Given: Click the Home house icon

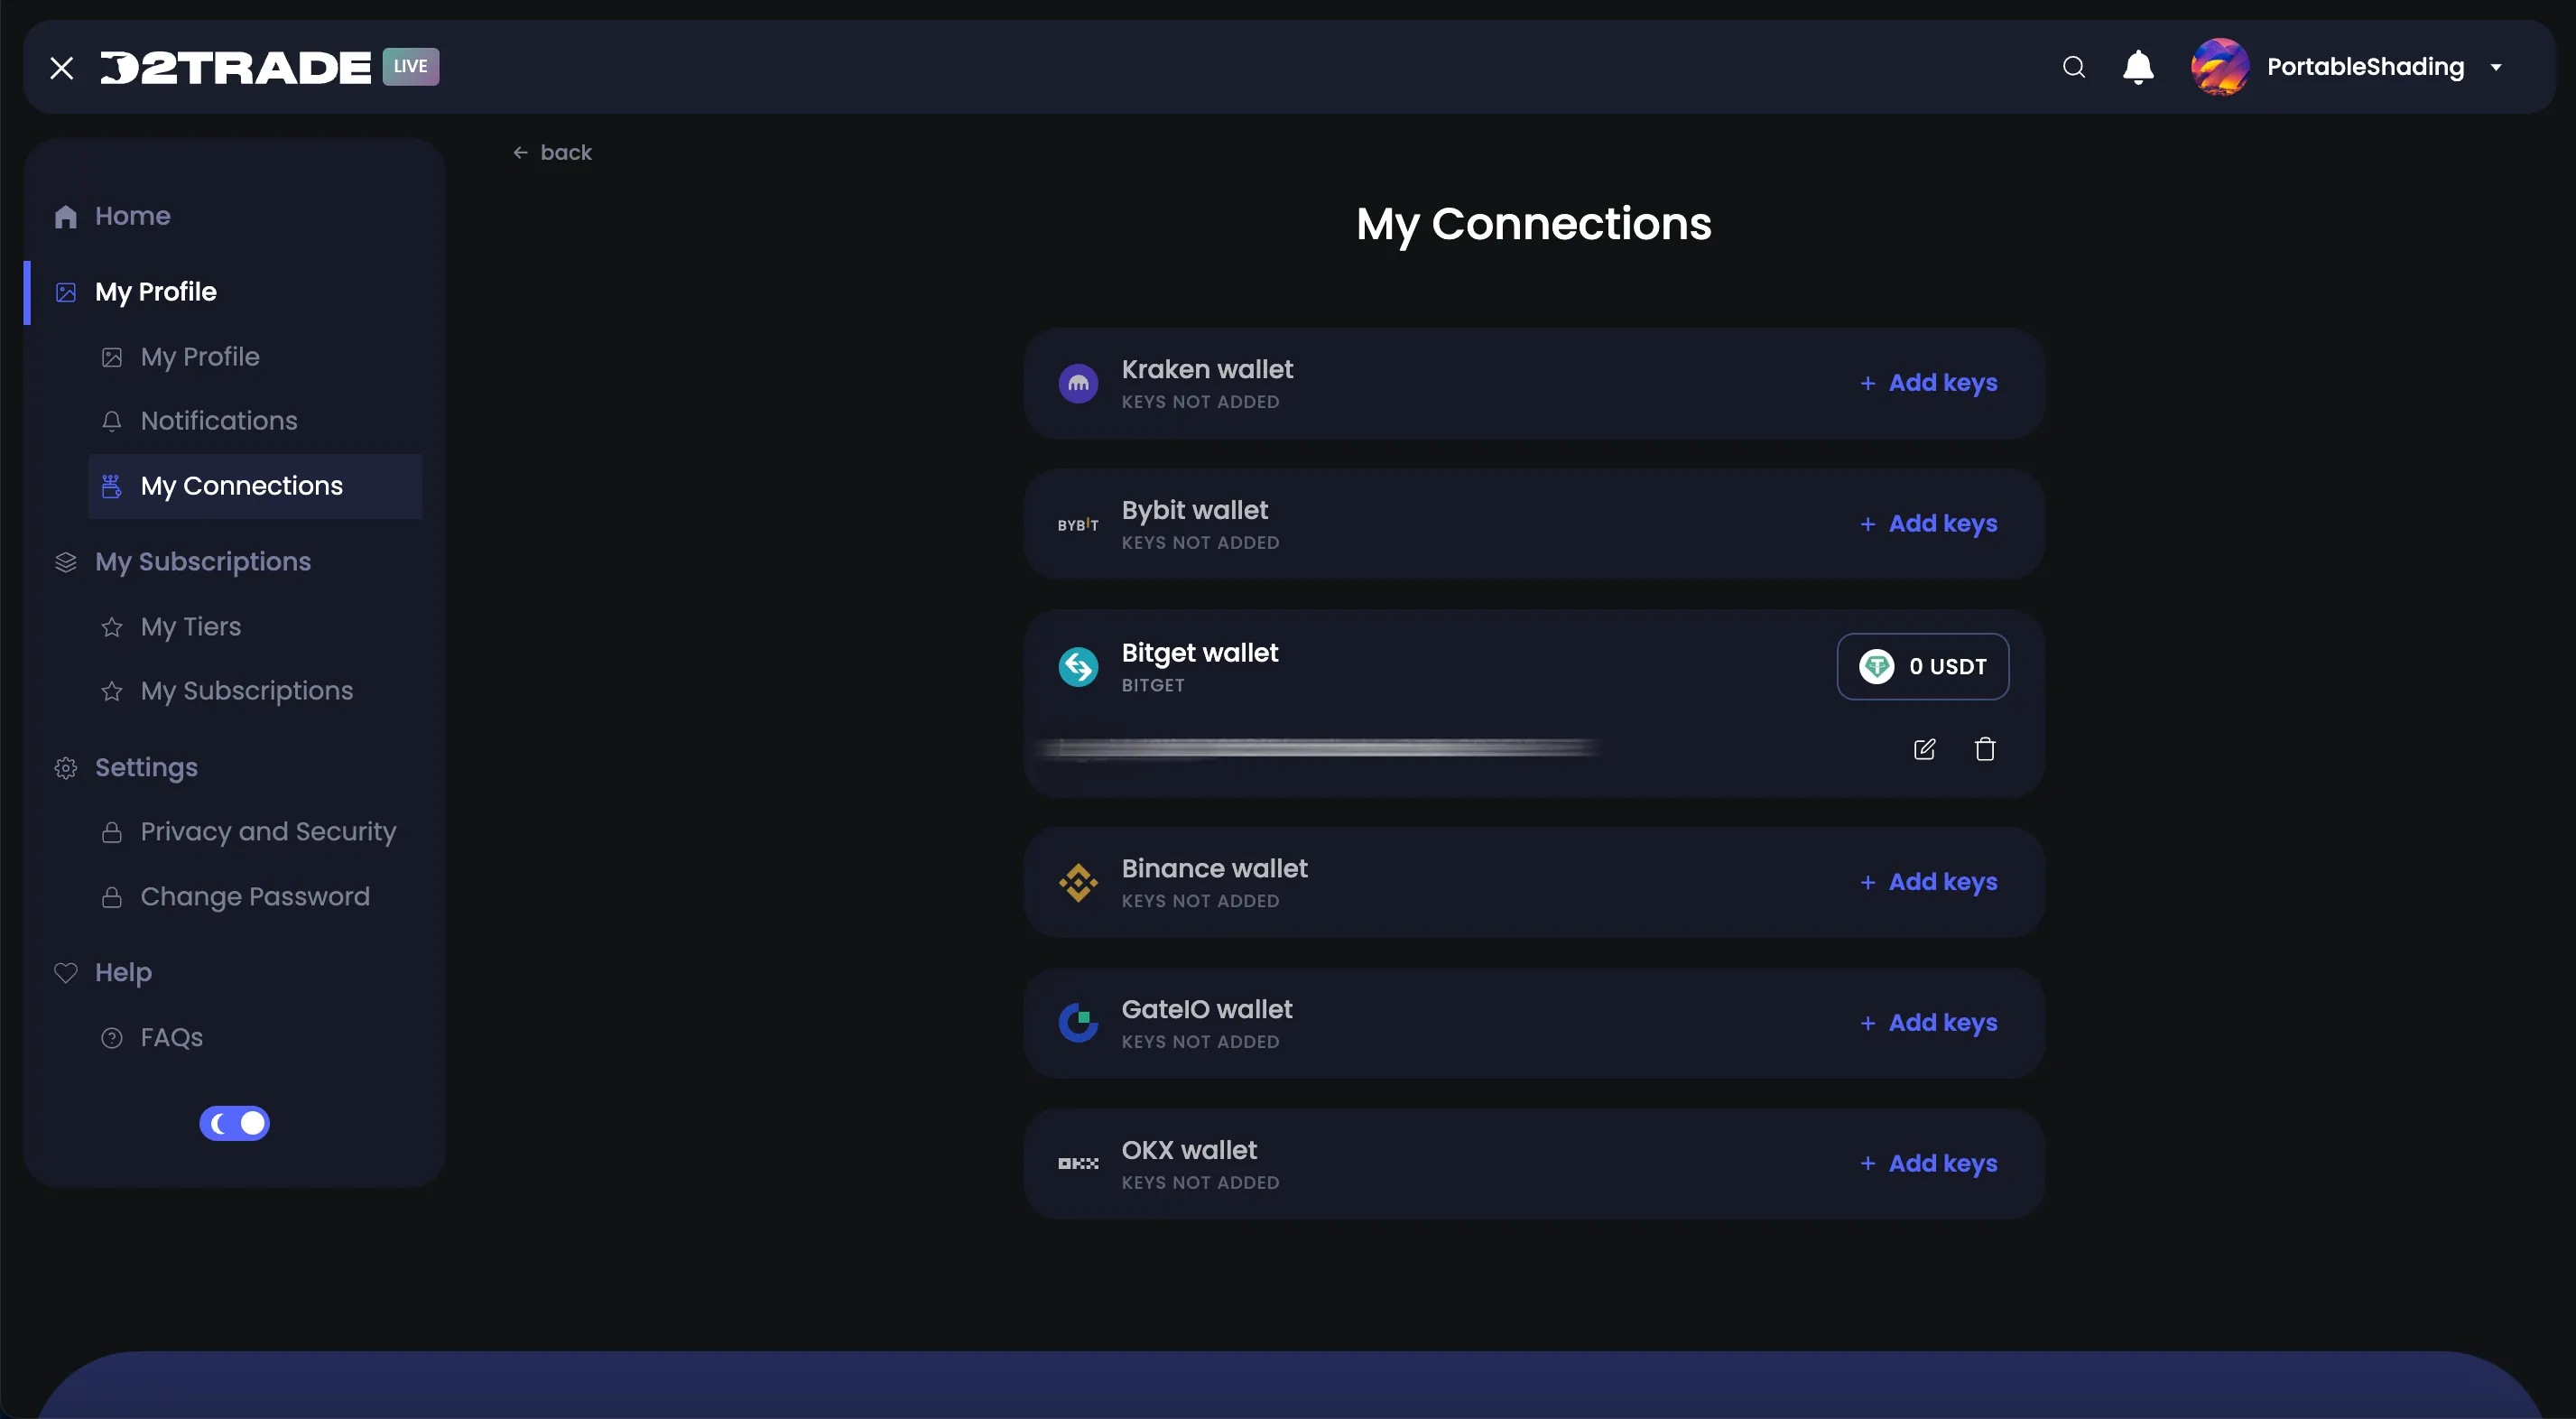Looking at the screenshot, I should pos(66,217).
